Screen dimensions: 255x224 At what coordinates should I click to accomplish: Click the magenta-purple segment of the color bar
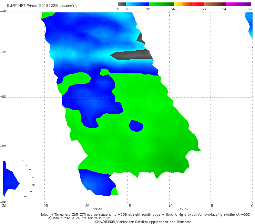tap(238, 4)
